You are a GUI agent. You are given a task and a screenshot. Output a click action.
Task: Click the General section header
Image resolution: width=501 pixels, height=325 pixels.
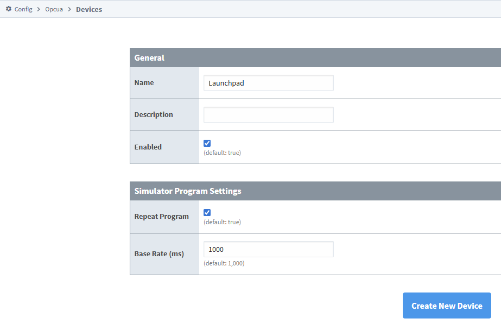[x=150, y=57]
